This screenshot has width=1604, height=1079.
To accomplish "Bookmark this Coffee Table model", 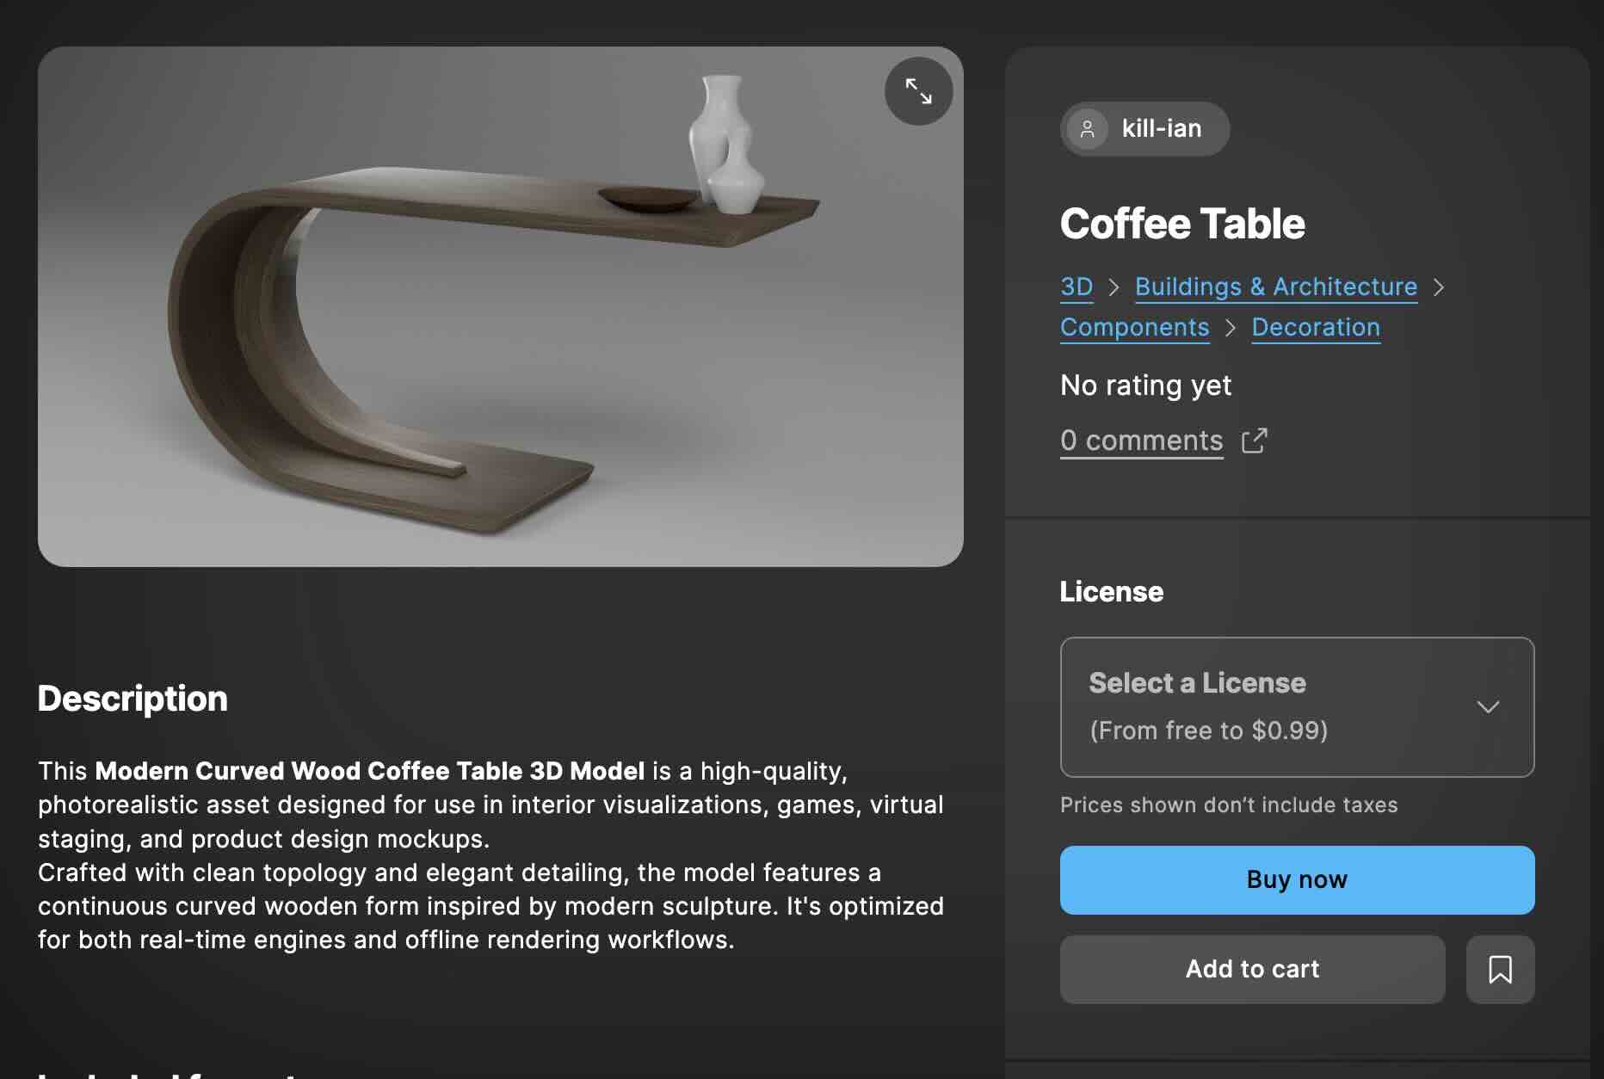I will [x=1500, y=970].
